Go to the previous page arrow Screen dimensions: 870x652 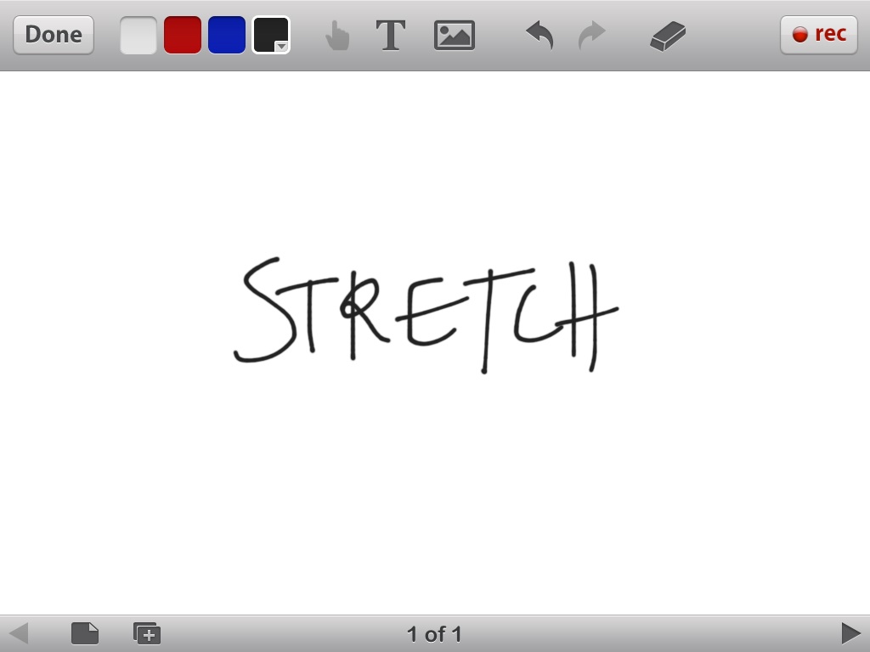coord(19,633)
